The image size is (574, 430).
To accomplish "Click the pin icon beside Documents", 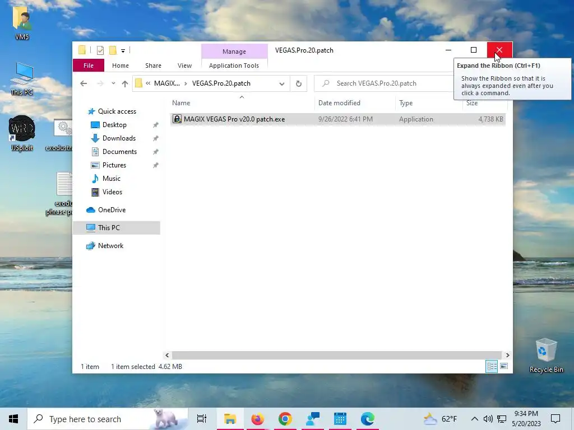I will coord(156,152).
